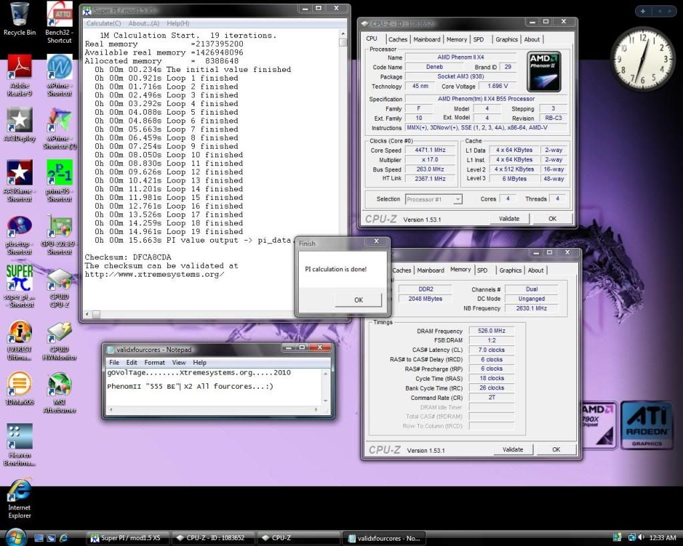This screenshot has height=546, width=683.
Task: Open the Format menu in Notepad
Action: [x=154, y=363]
